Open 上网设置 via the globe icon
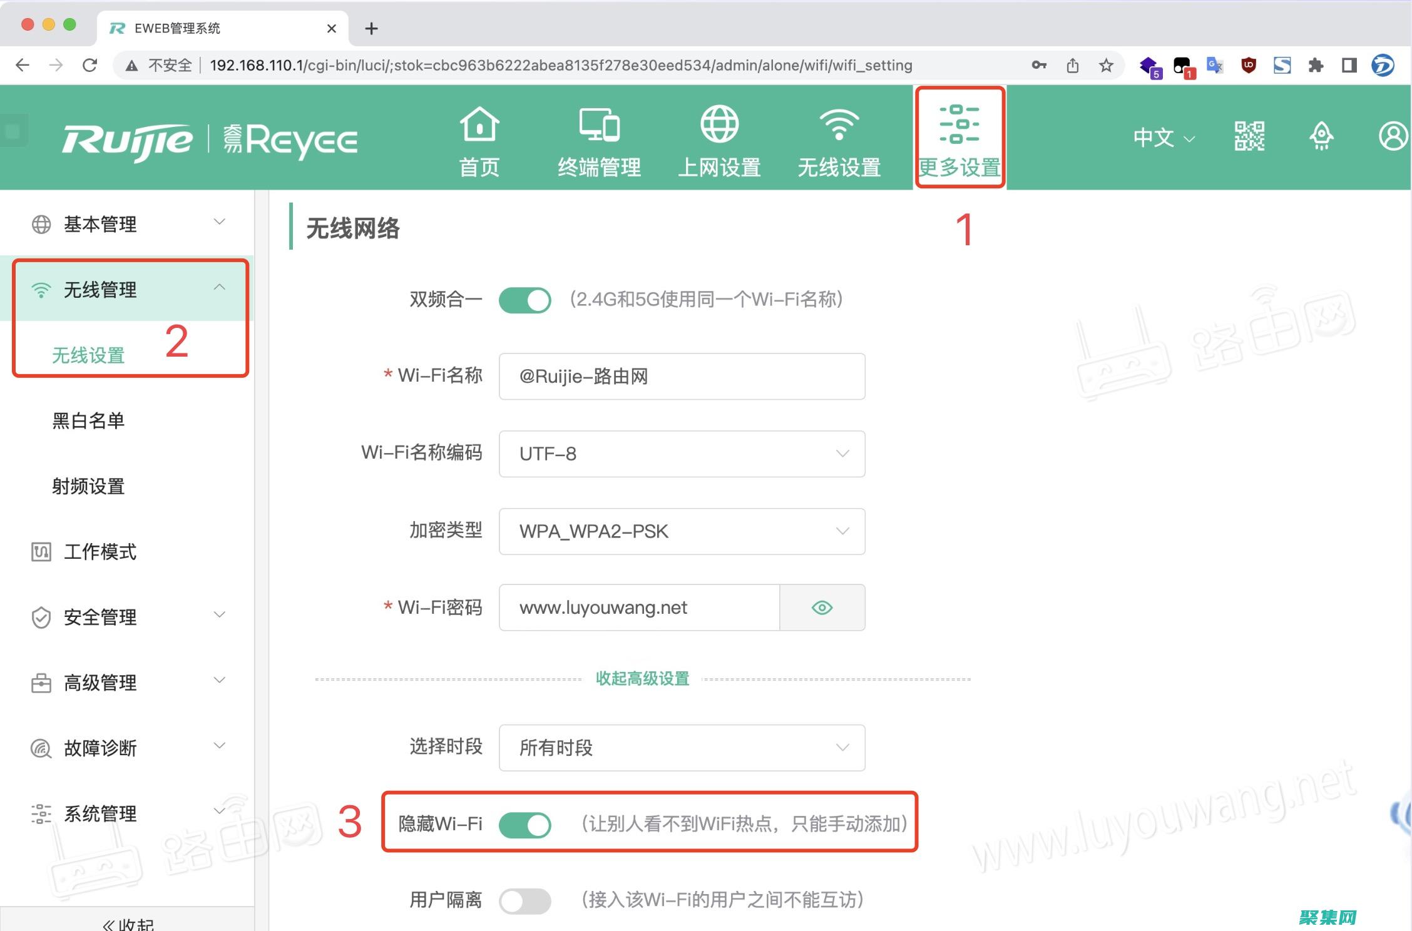 (720, 138)
